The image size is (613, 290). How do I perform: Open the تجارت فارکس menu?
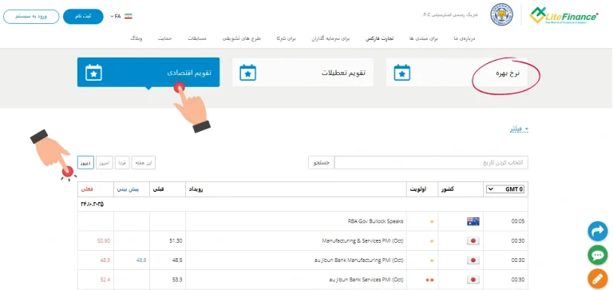tap(380, 38)
